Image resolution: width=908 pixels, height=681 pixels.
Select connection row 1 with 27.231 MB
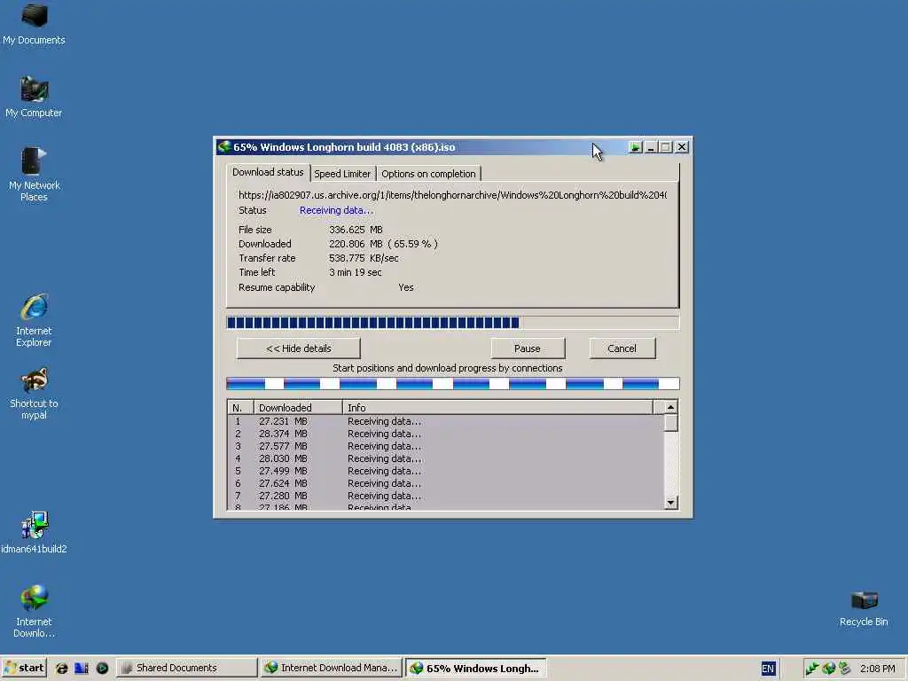click(446, 421)
